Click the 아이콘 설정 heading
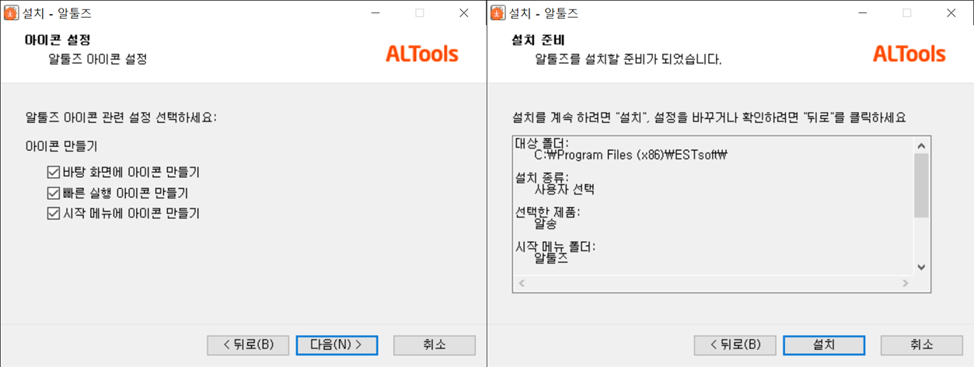 click(x=58, y=40)
